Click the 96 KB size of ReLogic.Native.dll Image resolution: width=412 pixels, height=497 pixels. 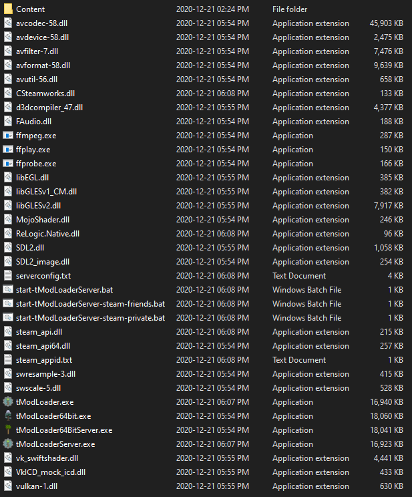(393, 234)
